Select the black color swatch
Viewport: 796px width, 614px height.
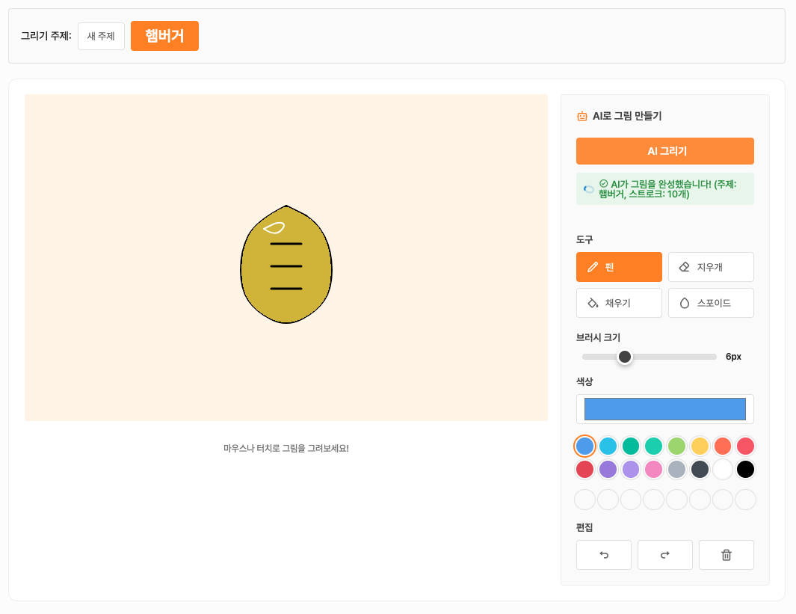[745, 470]
